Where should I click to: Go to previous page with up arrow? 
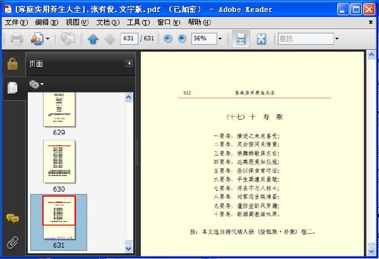click(x=93, y=38)
